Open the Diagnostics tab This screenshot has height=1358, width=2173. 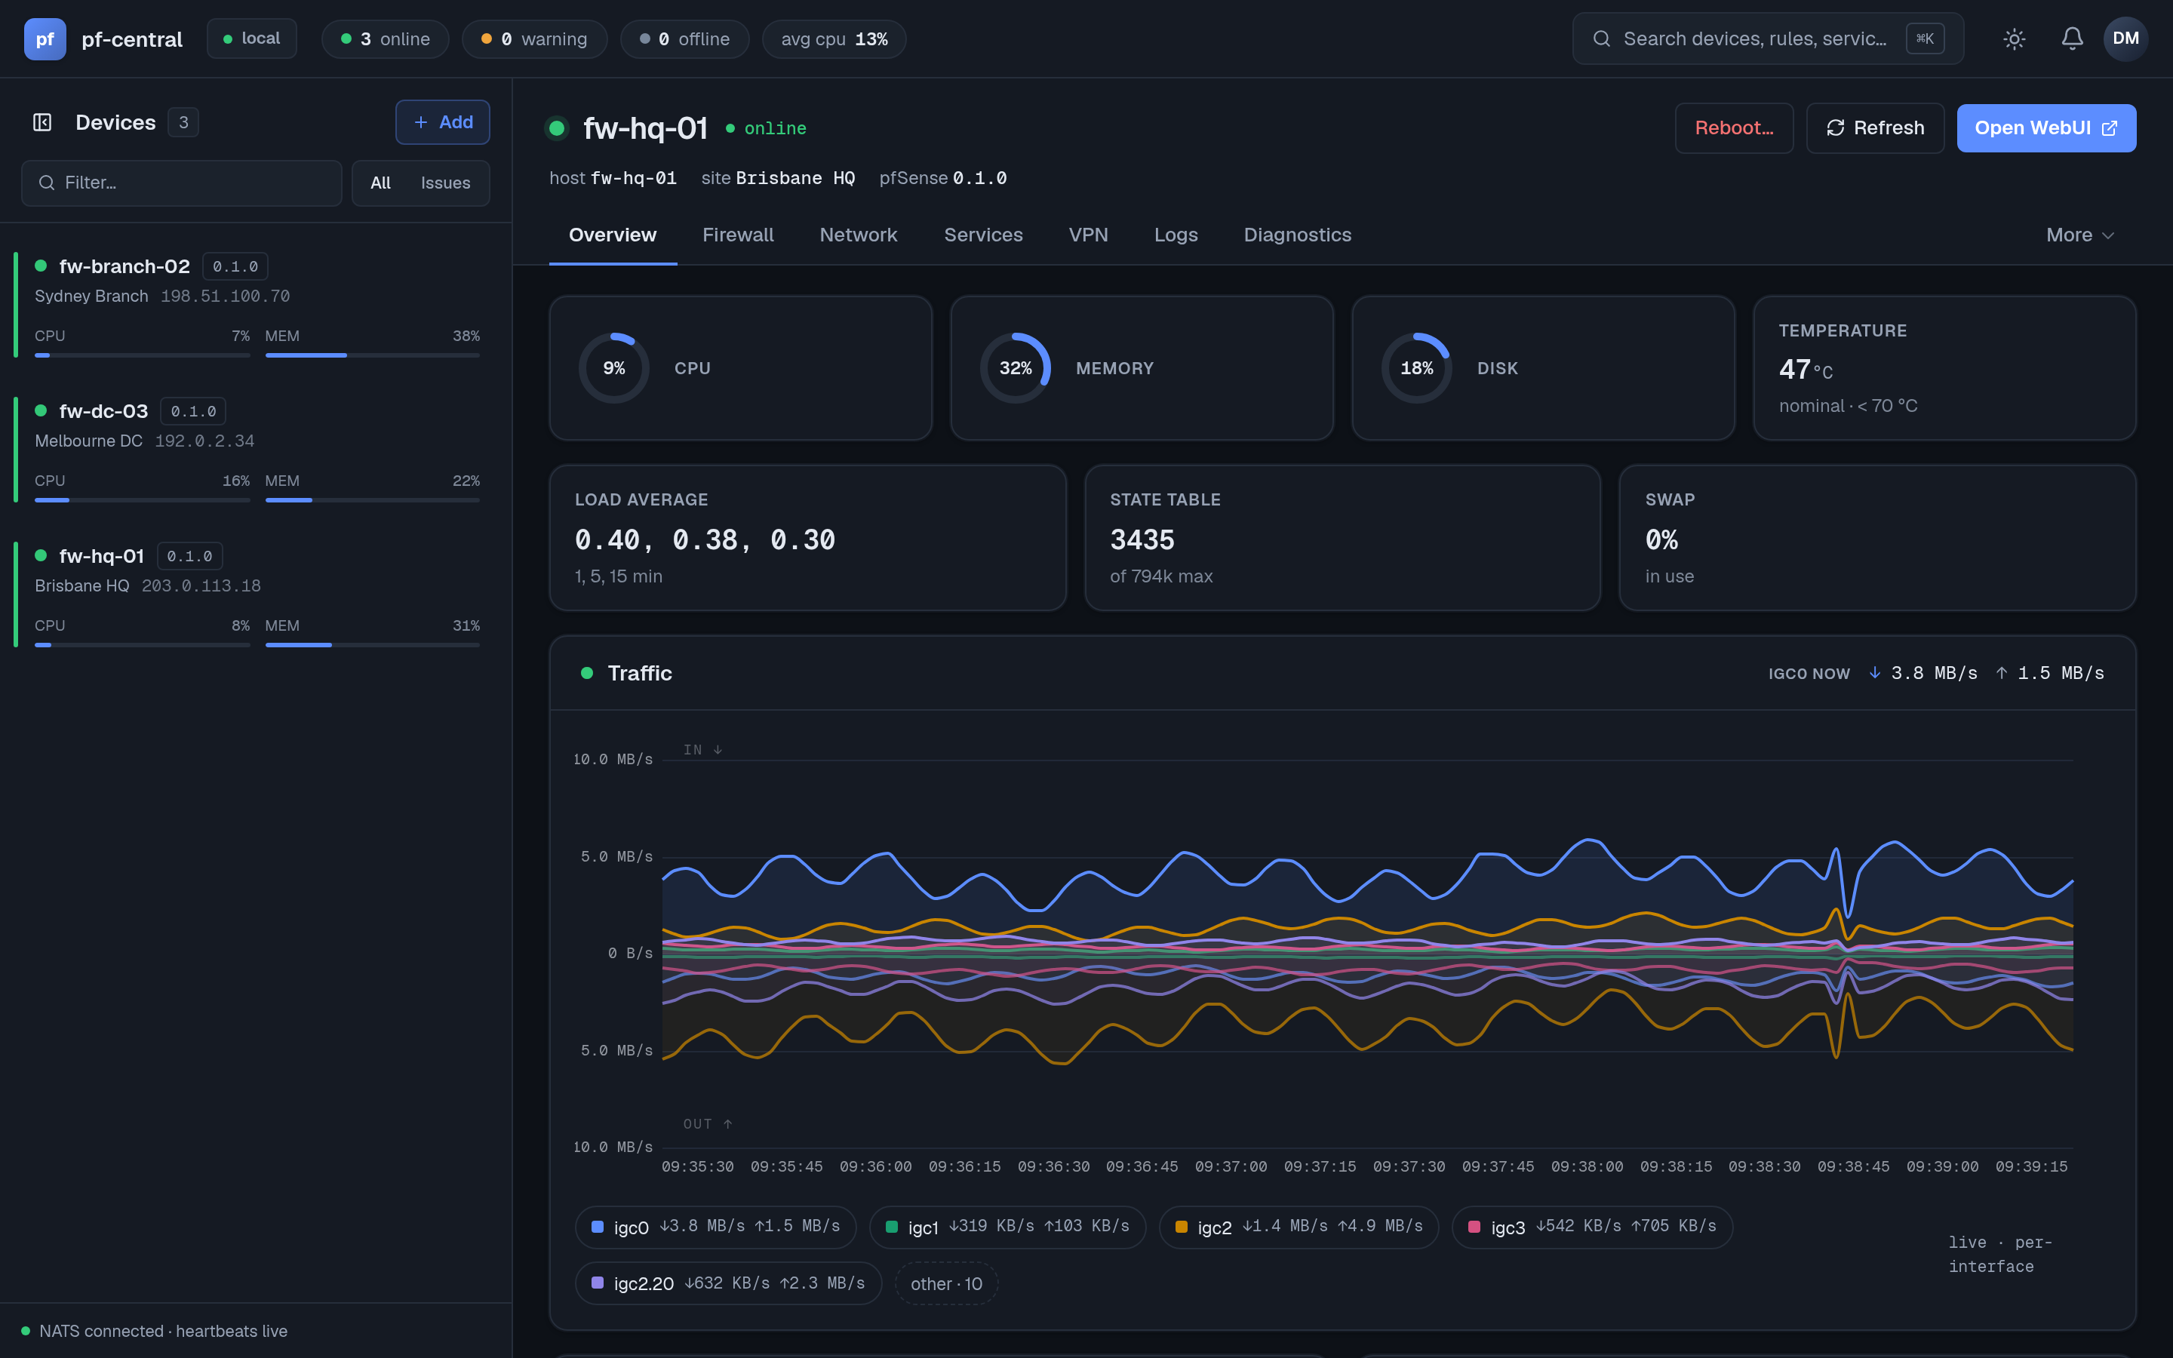click(x=1298, y=235)
